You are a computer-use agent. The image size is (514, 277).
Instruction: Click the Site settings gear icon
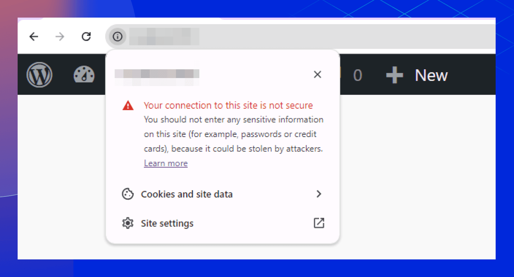click(x=127, y=223)
